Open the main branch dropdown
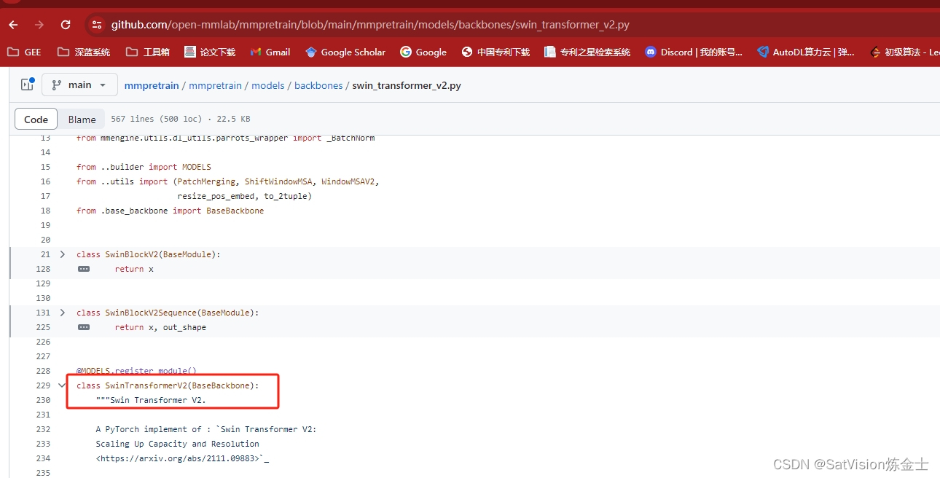Screen dimensions: 940x478 [79, 85]
